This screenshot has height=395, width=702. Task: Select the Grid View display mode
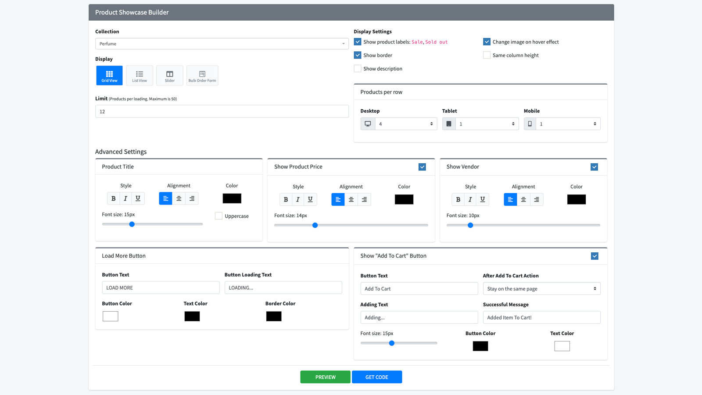pos(109,75)
